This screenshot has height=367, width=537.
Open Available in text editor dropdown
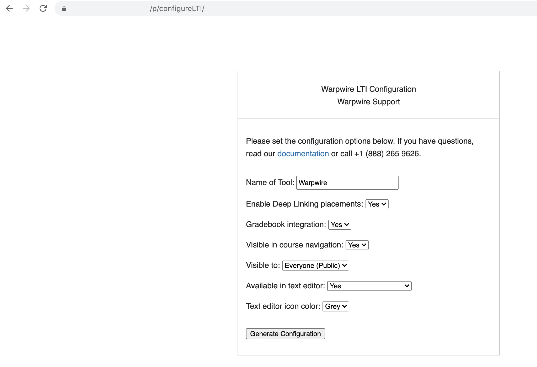tap(369, 286)
